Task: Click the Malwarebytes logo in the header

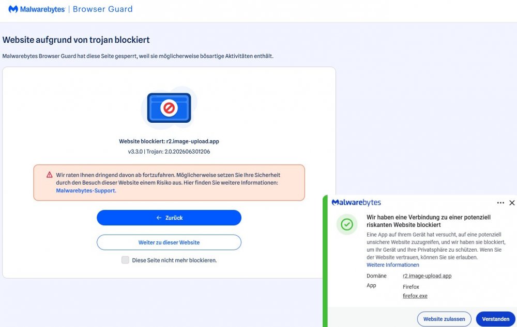Action: click(37, 9)
